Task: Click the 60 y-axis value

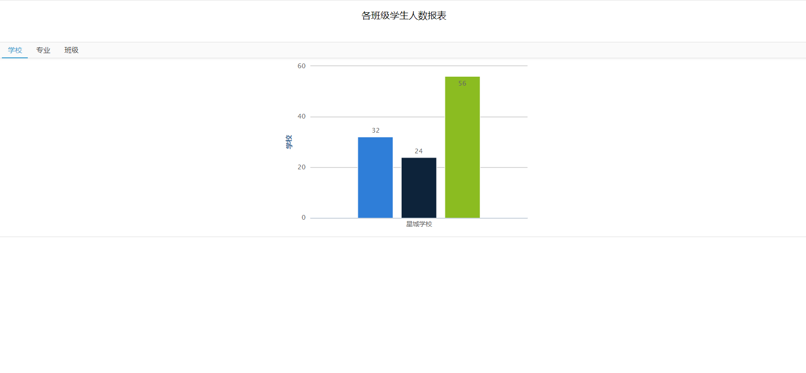Action: coord(301,66)
